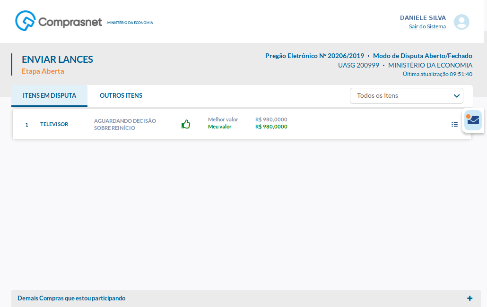Switch to the Itens em Disputa tab
This screenshot has height=307, width=487.
[49, 95]
